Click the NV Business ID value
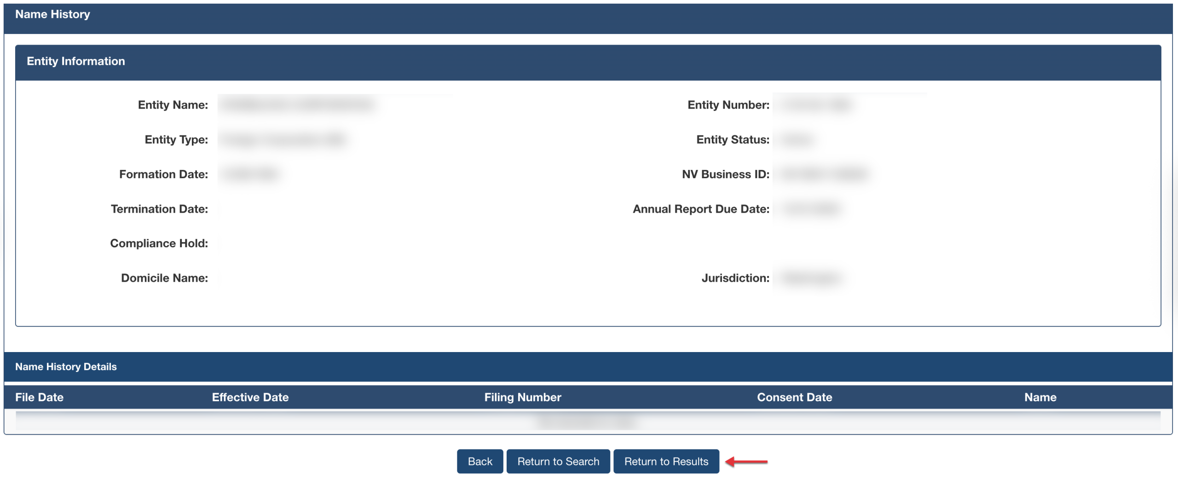 coord(824,174)
